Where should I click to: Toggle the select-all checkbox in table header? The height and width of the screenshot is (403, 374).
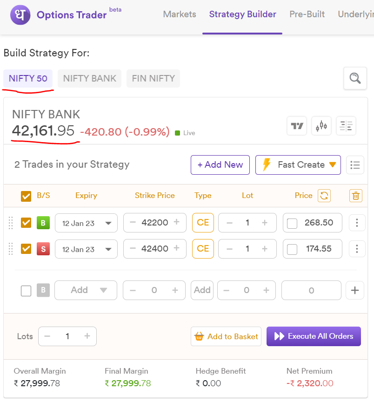pos(26,196)
